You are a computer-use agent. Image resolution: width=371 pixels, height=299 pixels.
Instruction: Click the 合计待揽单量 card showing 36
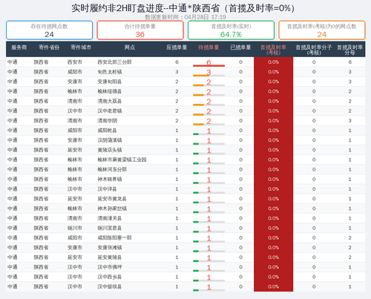pos(140,30)
